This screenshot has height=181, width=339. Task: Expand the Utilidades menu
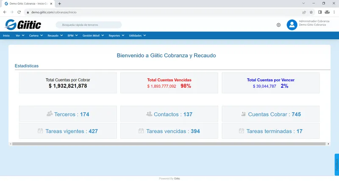point(137,35)
